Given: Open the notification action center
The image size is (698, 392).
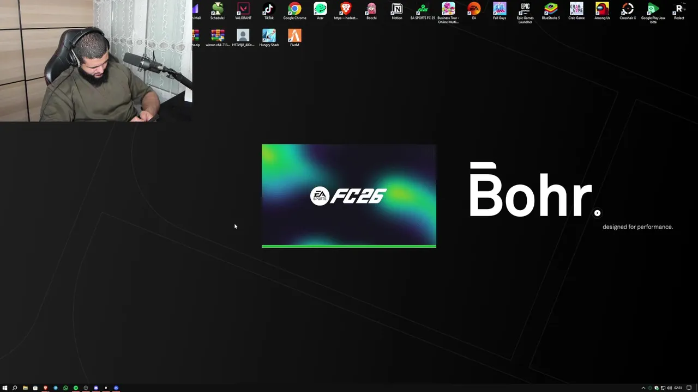Looking at the screenshot, I should [x=689, y=388].
